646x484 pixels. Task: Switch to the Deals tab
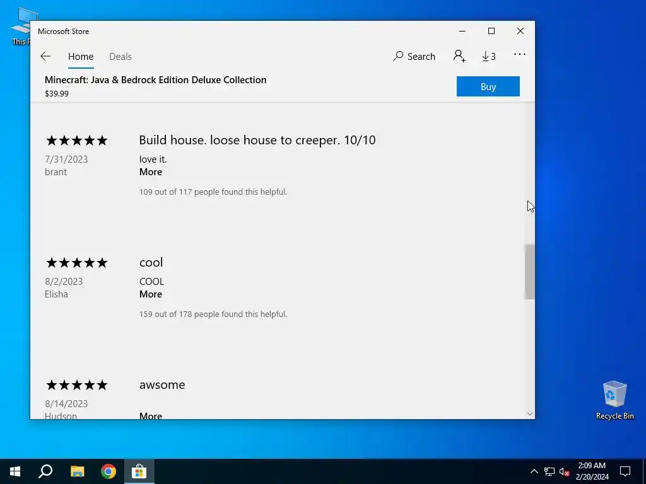120,56
